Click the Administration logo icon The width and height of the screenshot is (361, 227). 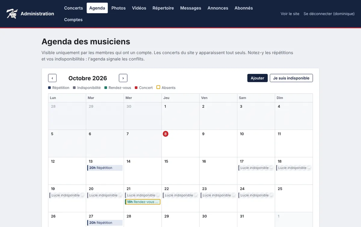click(x=12, y=14)
